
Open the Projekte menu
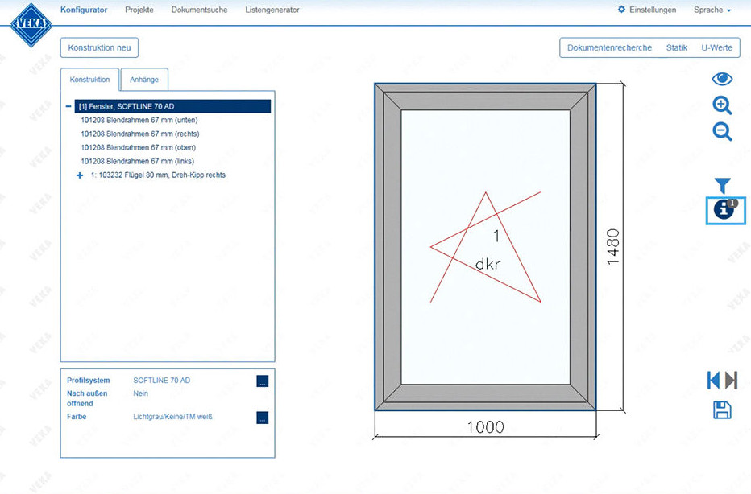[x=139, y=10]
